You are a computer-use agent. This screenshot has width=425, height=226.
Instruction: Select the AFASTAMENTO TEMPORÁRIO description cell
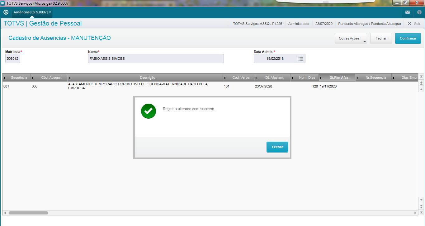(x=145, y=86)
